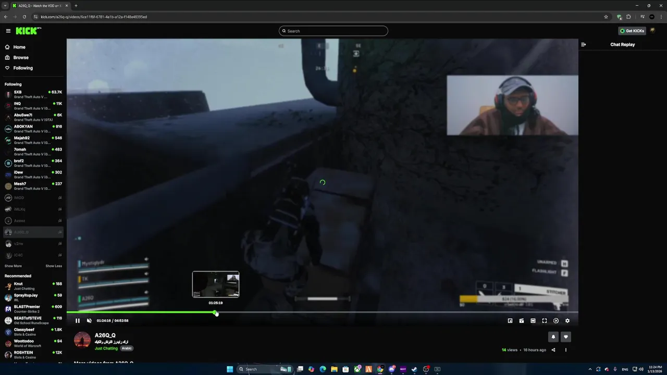Screen dimensions: 667x375
Task: Click the Arabic language tag
Action: coord(127,348)
